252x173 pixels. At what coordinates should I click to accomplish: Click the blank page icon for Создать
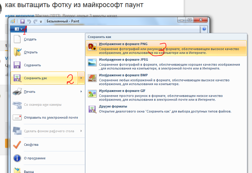click(x=17, y=39)
